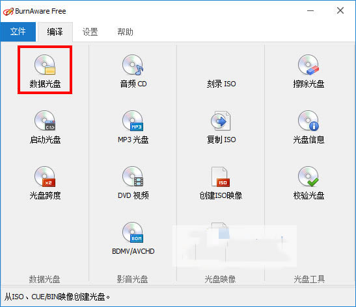The height and width of the screenshot is (307, 356).
Task: Open the 文件 menu
Action: coord(18,32)
